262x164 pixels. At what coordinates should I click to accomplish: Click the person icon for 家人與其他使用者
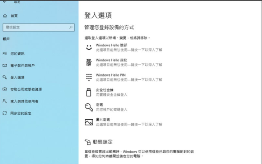5,101
